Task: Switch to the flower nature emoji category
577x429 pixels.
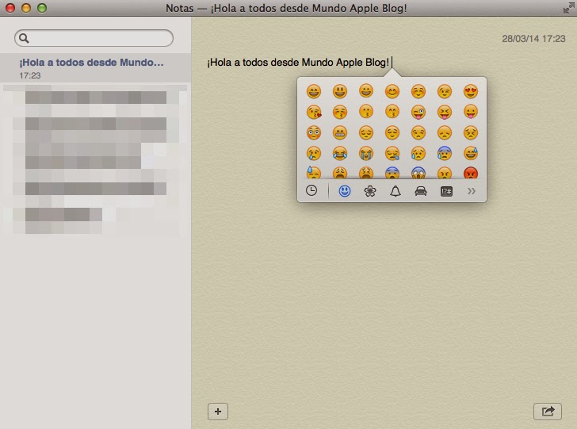Action: coord(370,191)
